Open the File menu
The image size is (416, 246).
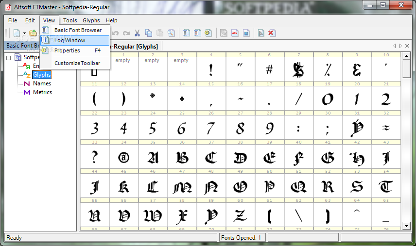pyautogui.click(x=13, y=20)
